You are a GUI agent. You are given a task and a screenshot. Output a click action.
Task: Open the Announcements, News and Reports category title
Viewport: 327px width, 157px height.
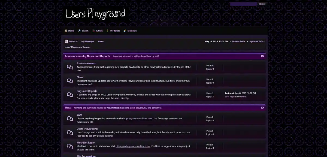point(87,56)
